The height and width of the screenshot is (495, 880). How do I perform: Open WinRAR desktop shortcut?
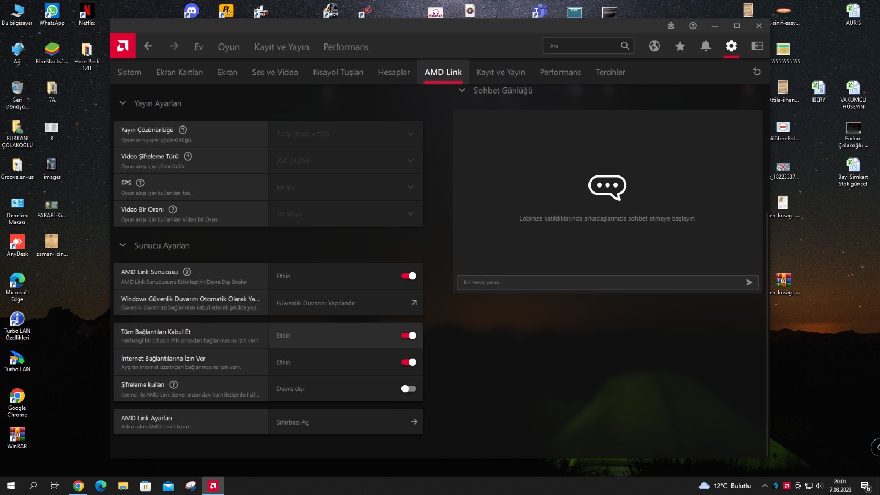(x=17, y=438)
